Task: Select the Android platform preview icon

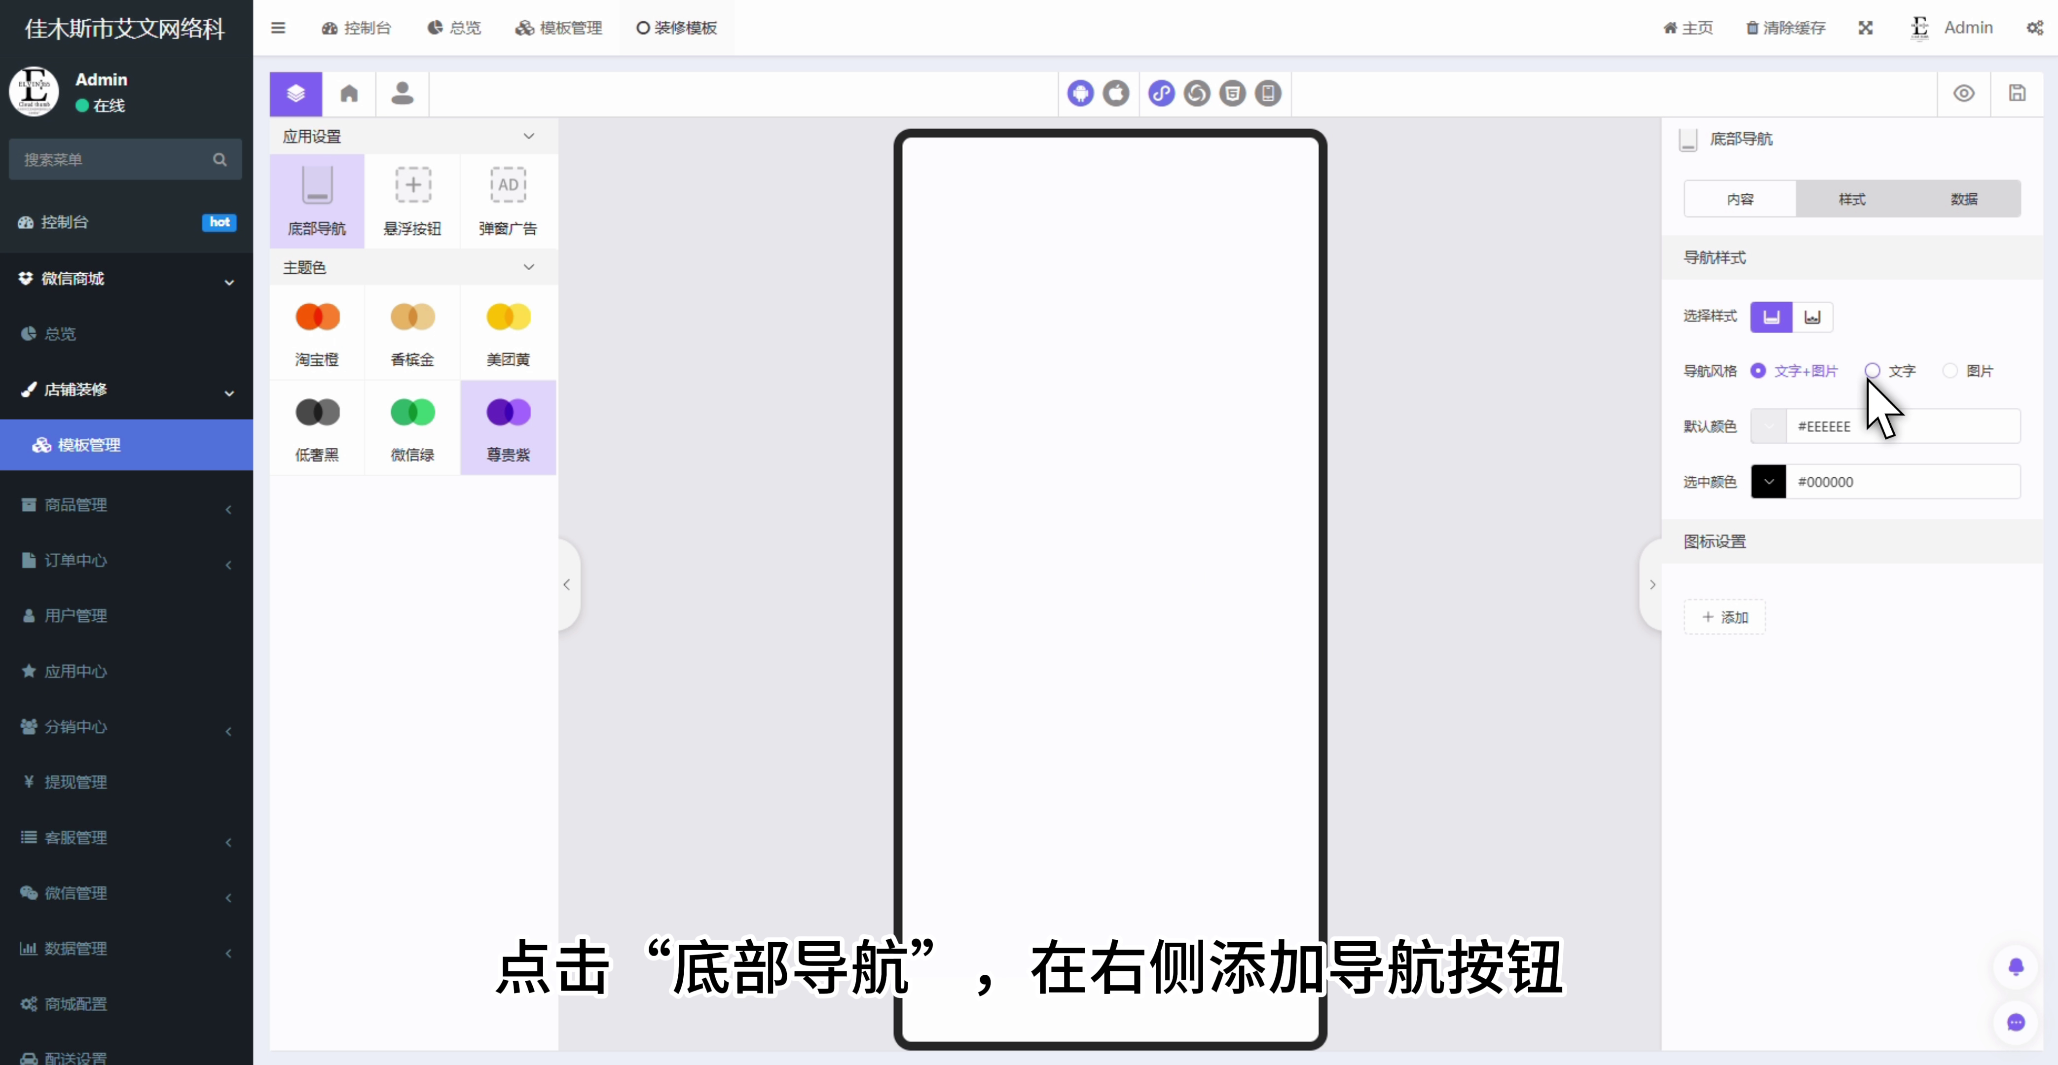Action: 1080,93
